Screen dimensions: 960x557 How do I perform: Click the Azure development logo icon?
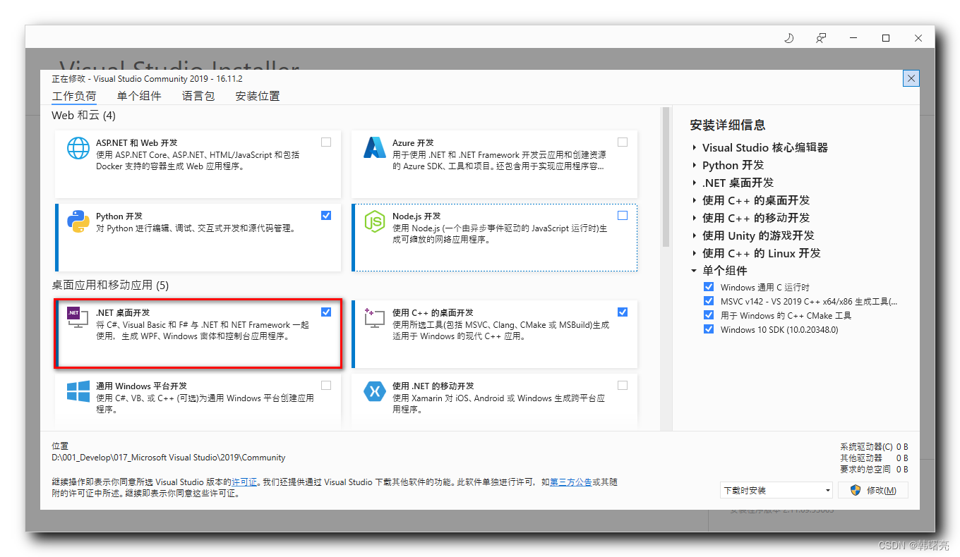coord(375,147)
